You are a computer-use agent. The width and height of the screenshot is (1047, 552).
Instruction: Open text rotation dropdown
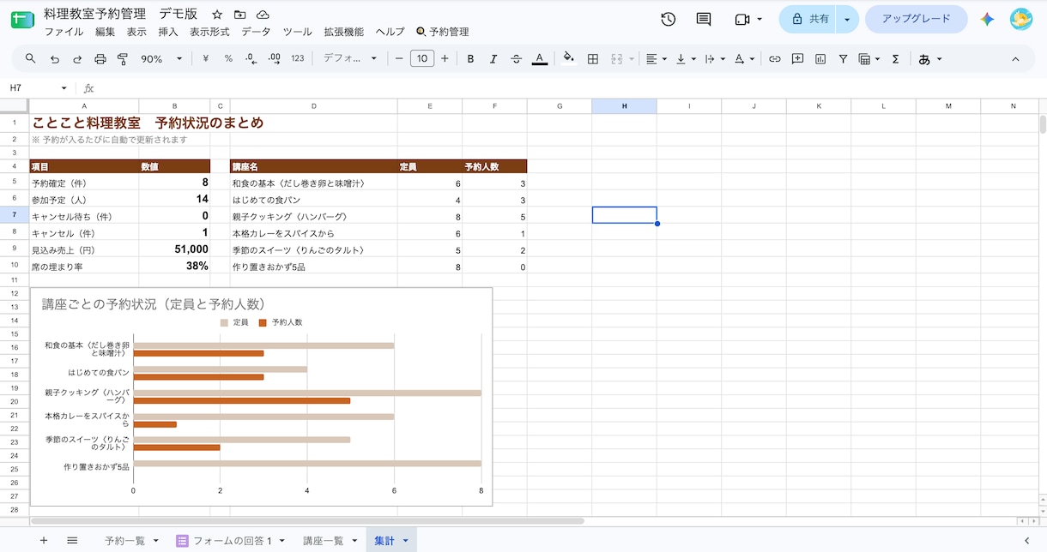[x=744, y=59]
